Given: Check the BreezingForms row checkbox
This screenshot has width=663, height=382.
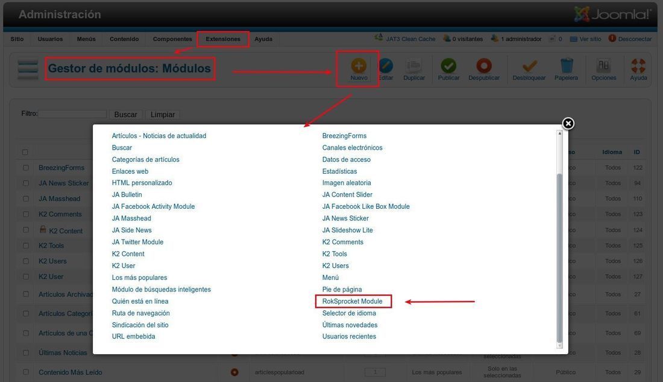Looking at the screenshot, I should pyautogui.click(x=26, y=168).
